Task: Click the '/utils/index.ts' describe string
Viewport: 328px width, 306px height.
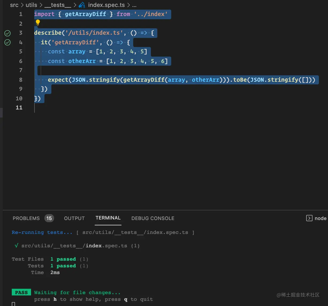Action: (x=94, y=33)
